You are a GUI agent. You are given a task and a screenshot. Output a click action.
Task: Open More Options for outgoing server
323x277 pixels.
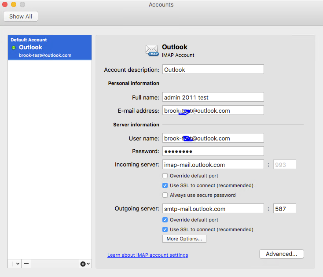184,239
